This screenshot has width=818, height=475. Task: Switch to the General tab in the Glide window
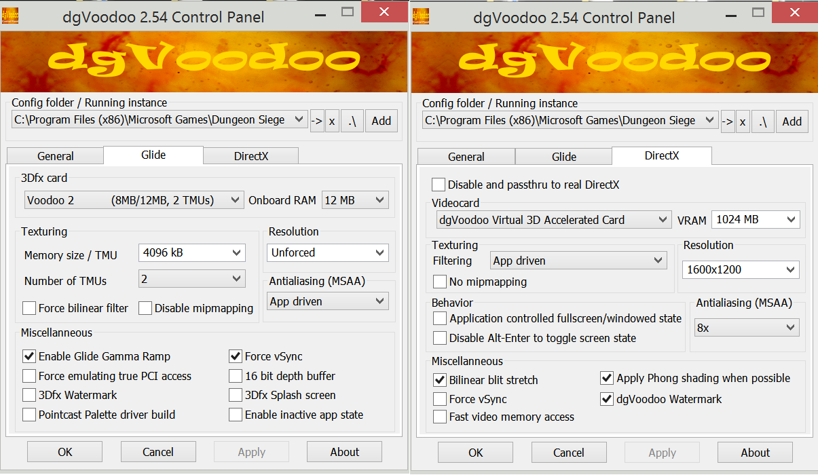pos(56,156)
